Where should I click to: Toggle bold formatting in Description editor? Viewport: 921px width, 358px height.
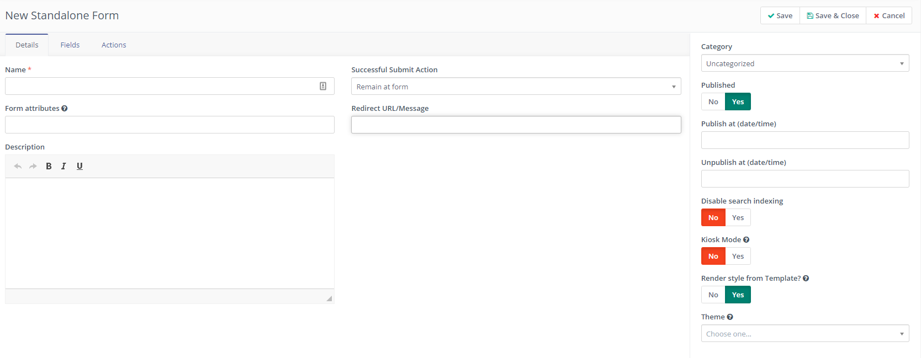pyautogui.click(x=49, y=166)
